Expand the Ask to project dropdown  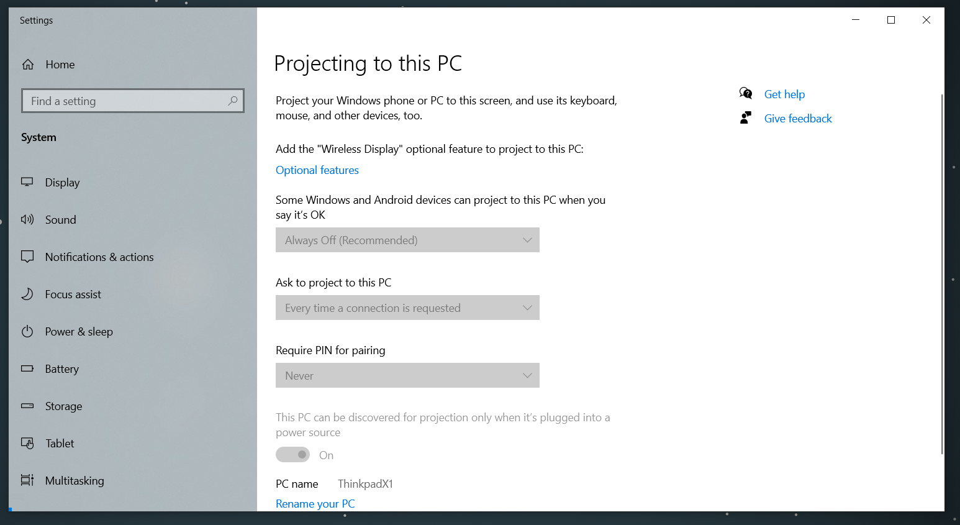pos(407,308)
